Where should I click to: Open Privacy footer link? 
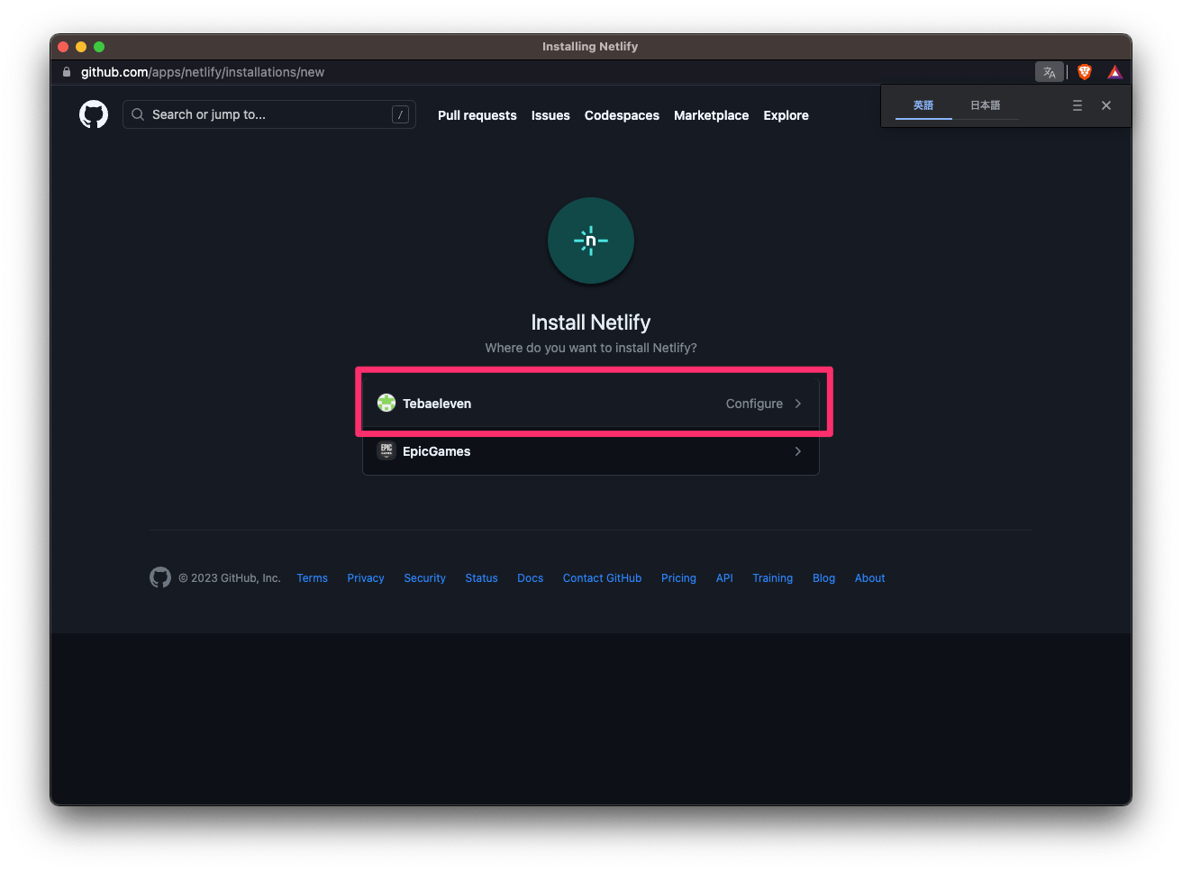pos(366,578)
